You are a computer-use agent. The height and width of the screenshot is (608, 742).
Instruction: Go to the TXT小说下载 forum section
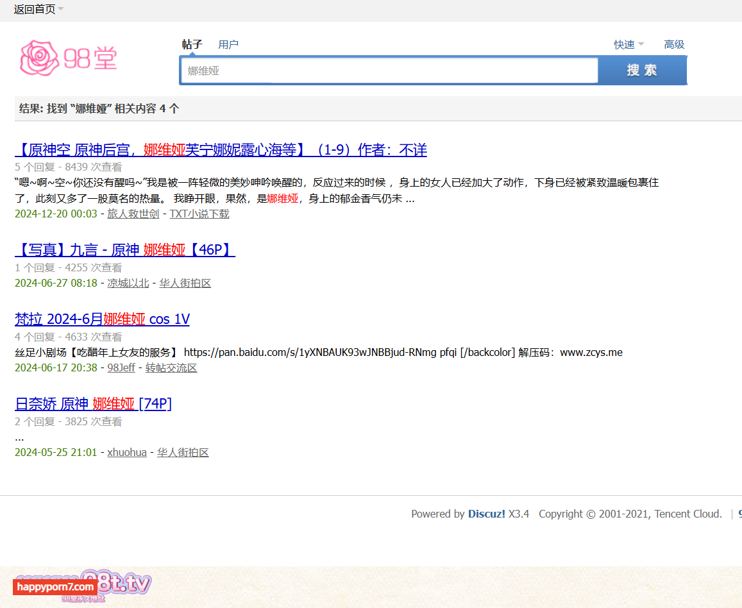point(199,214)
